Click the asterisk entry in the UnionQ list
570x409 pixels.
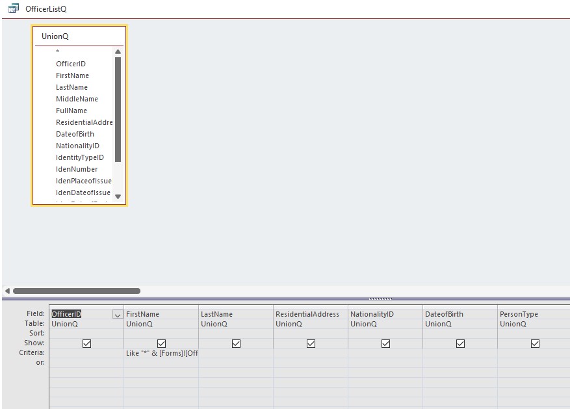57,51
